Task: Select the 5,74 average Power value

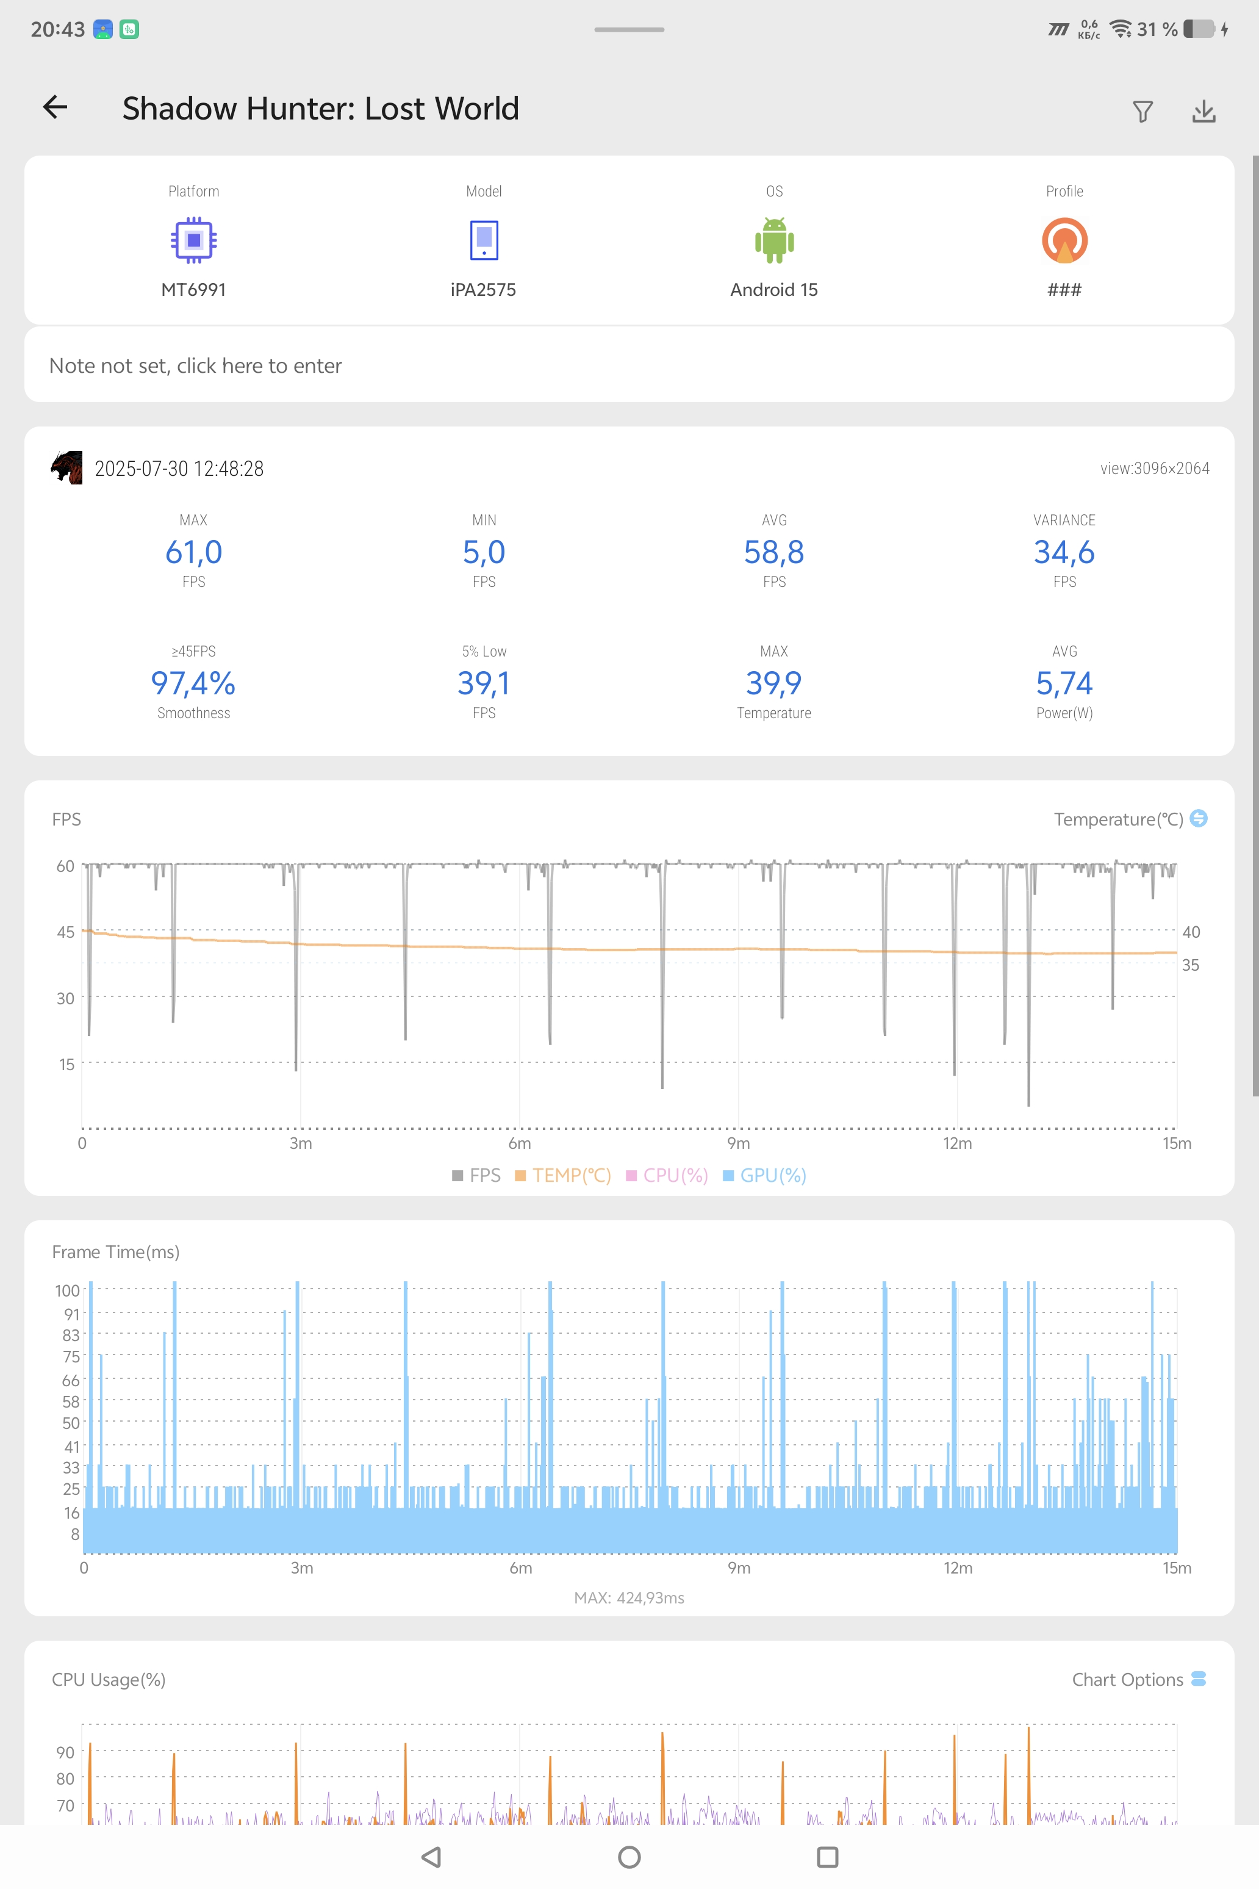Action: click(x=1064, y=683)
